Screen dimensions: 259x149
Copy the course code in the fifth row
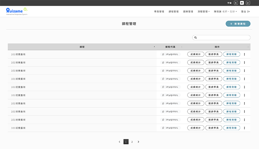163,87
